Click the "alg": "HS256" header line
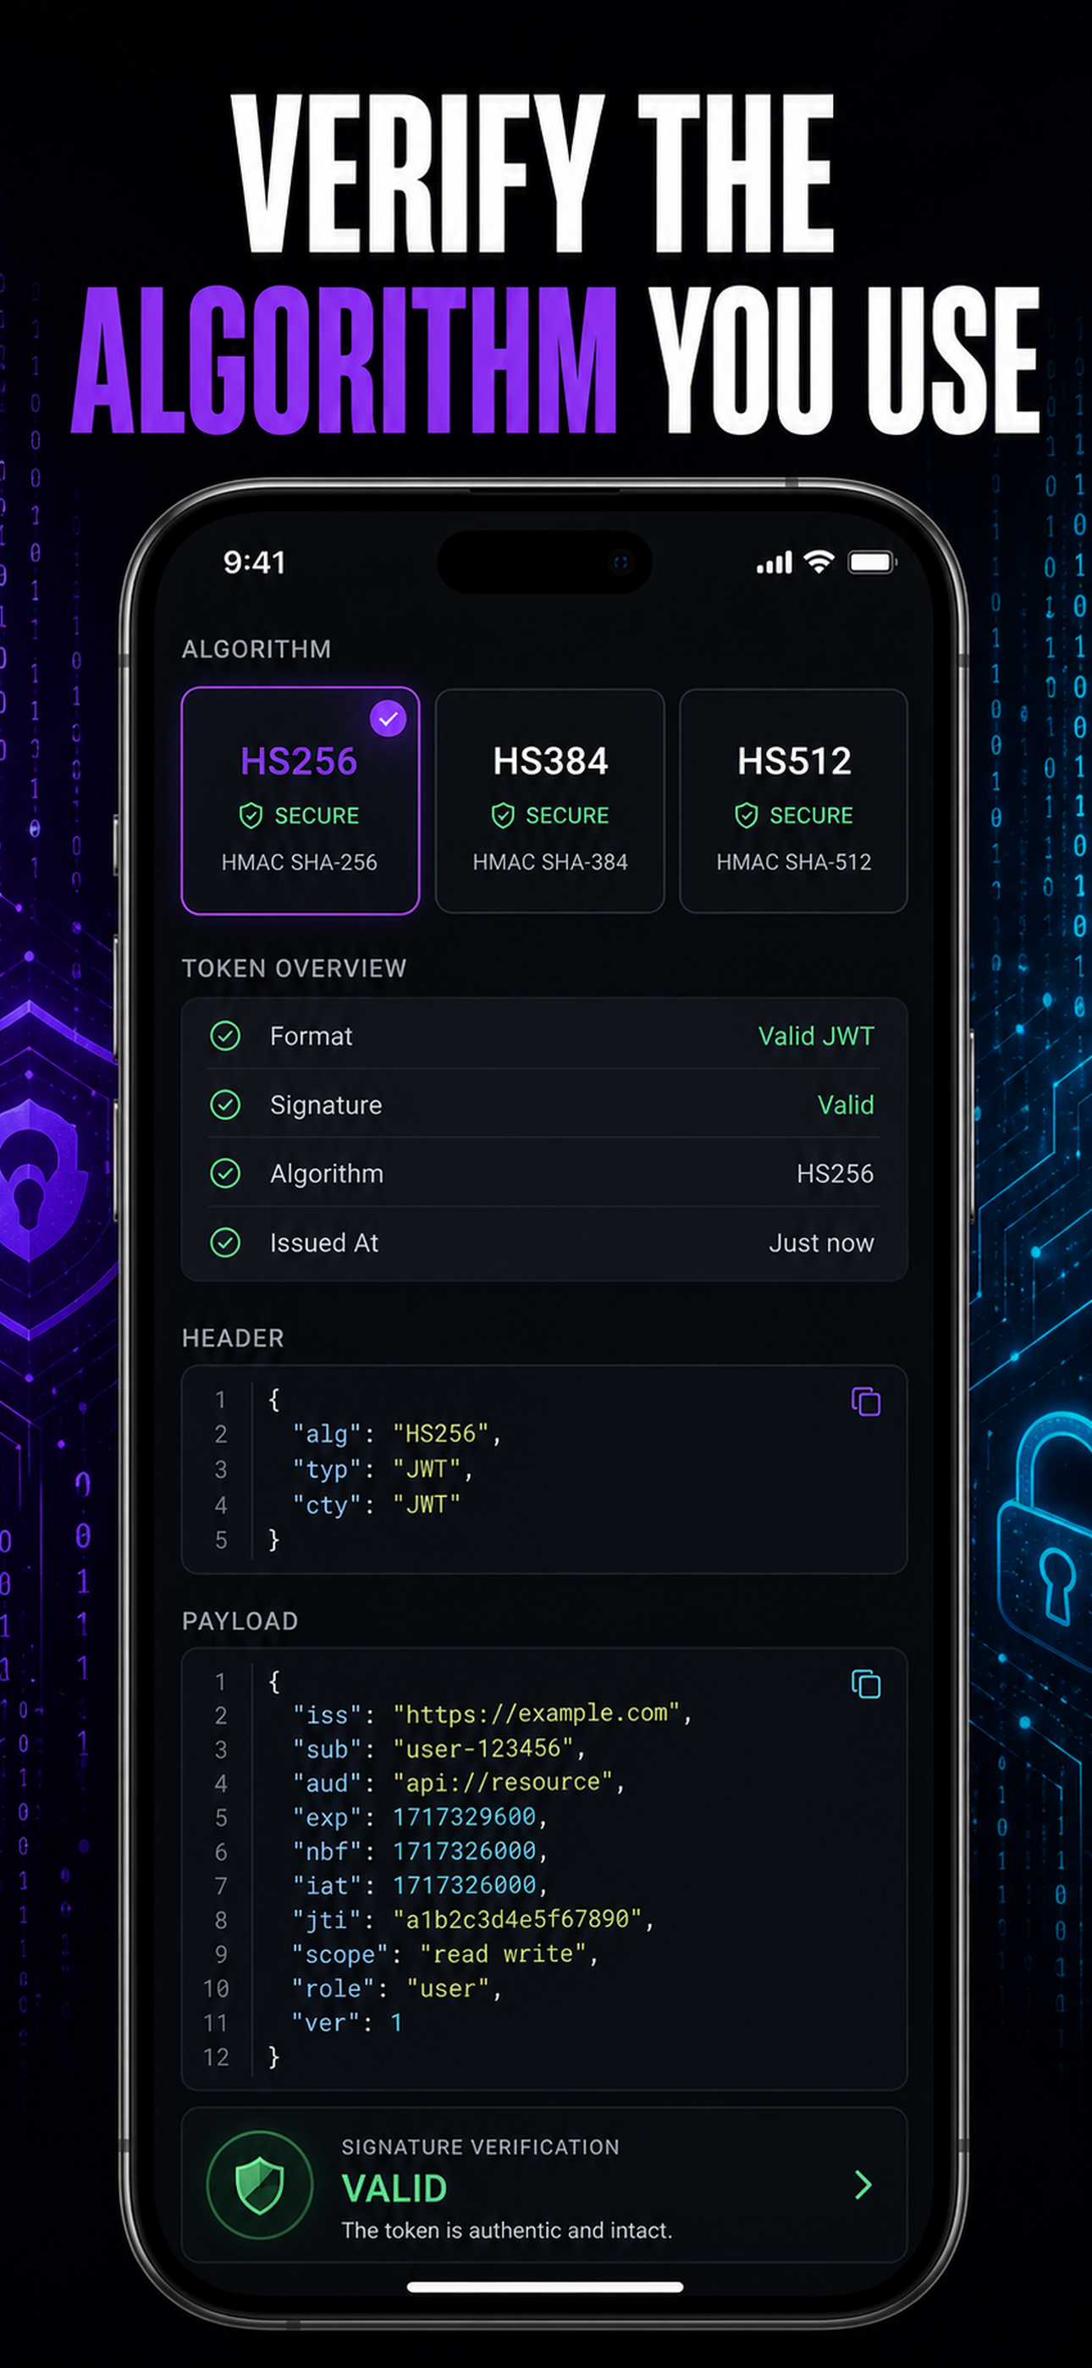The width and height of the screenshot is (1092, 2368). [397, 1434]
